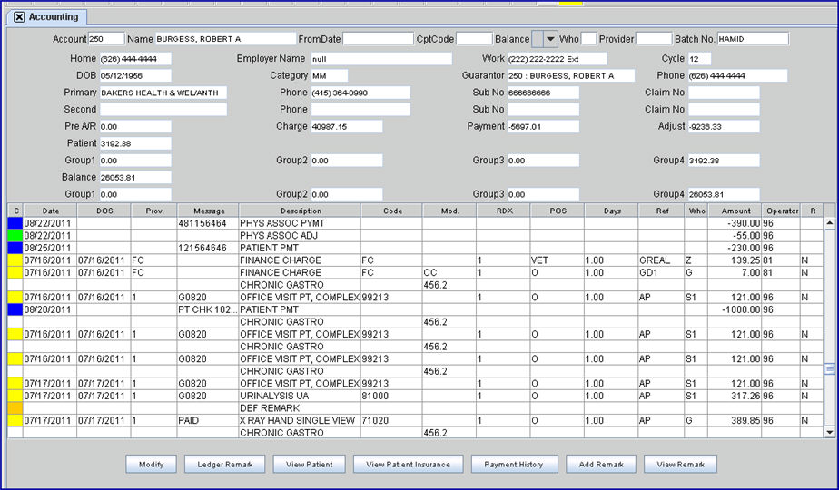Click the Account number field
839x490 pixels.
click(x=106, y=39)
